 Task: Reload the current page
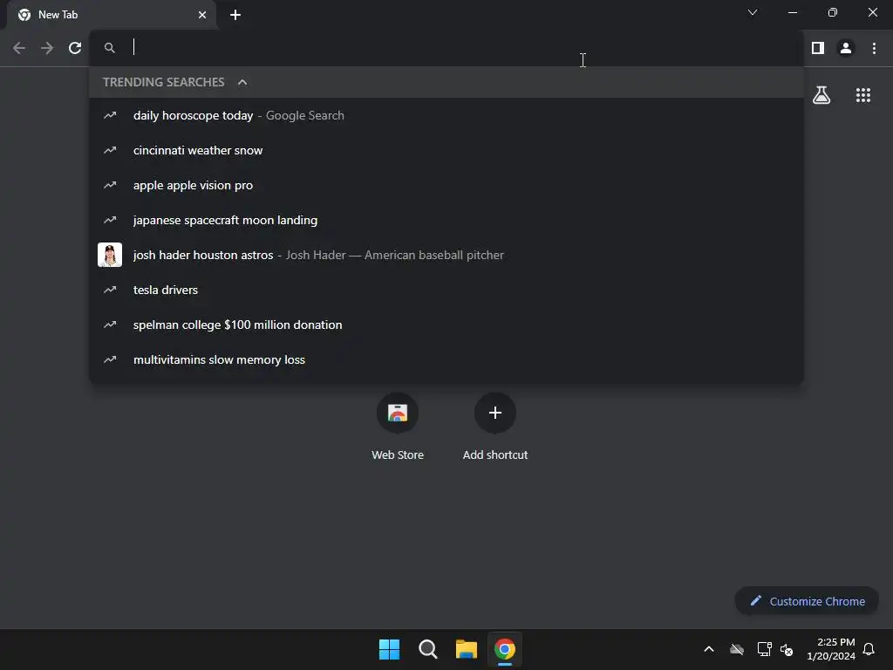pyautogui.click(x=75, y=48)
